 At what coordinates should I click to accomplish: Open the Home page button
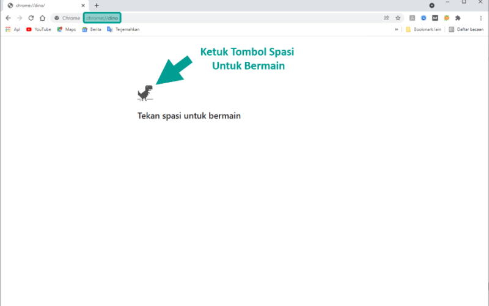coord(42,18)
